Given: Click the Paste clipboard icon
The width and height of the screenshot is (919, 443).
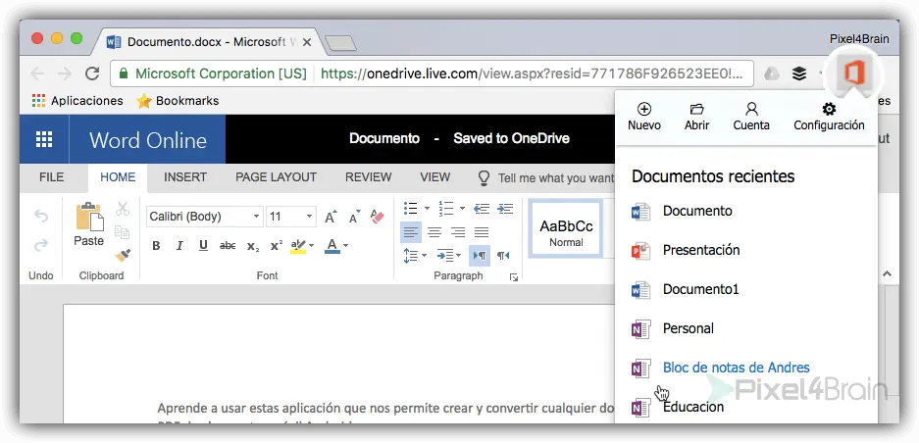Looking at the screenshot, I should (x=89, y=217).
